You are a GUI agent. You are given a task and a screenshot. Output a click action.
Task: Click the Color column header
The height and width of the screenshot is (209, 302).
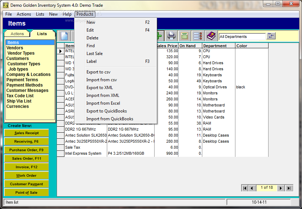[252, 46]
